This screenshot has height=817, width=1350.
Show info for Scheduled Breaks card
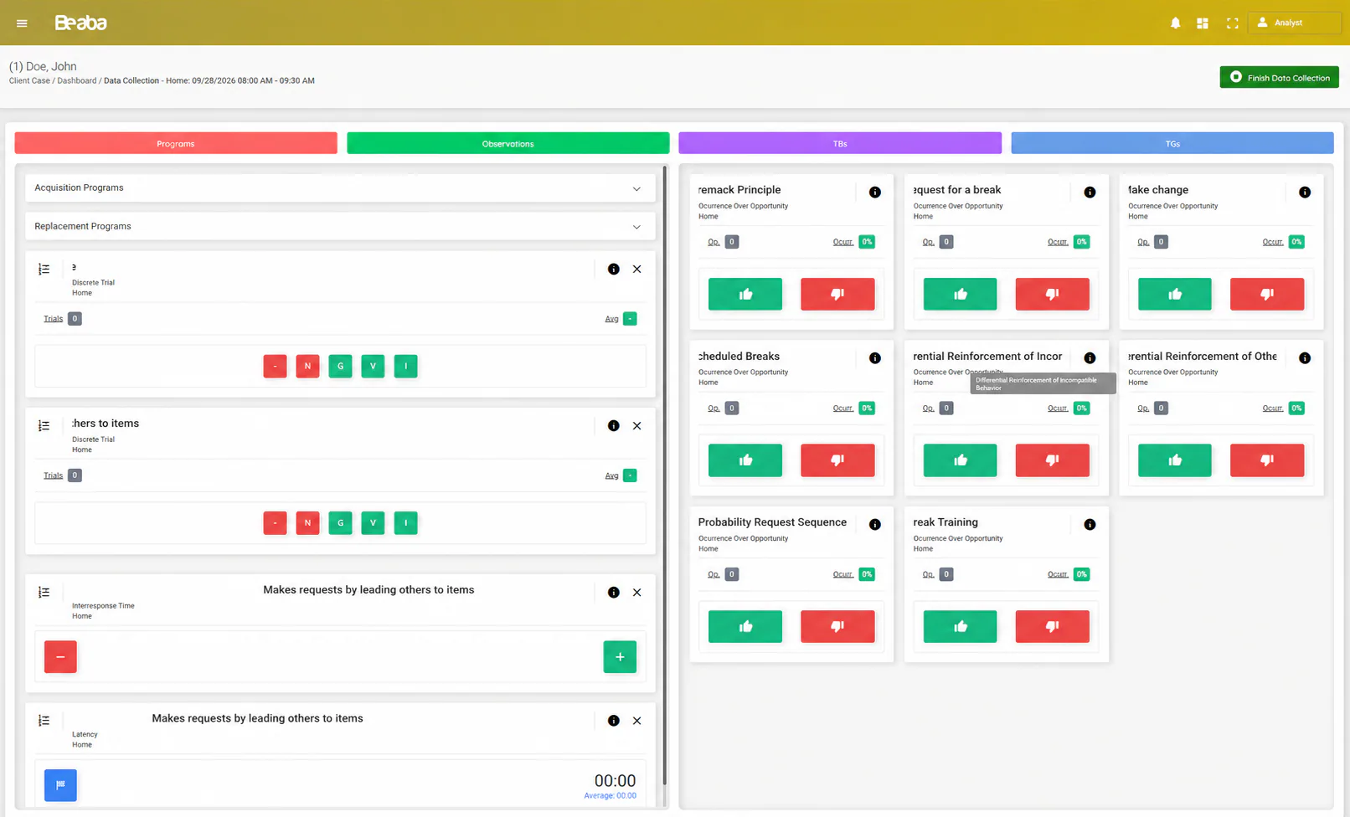click(x=874, y=358)
